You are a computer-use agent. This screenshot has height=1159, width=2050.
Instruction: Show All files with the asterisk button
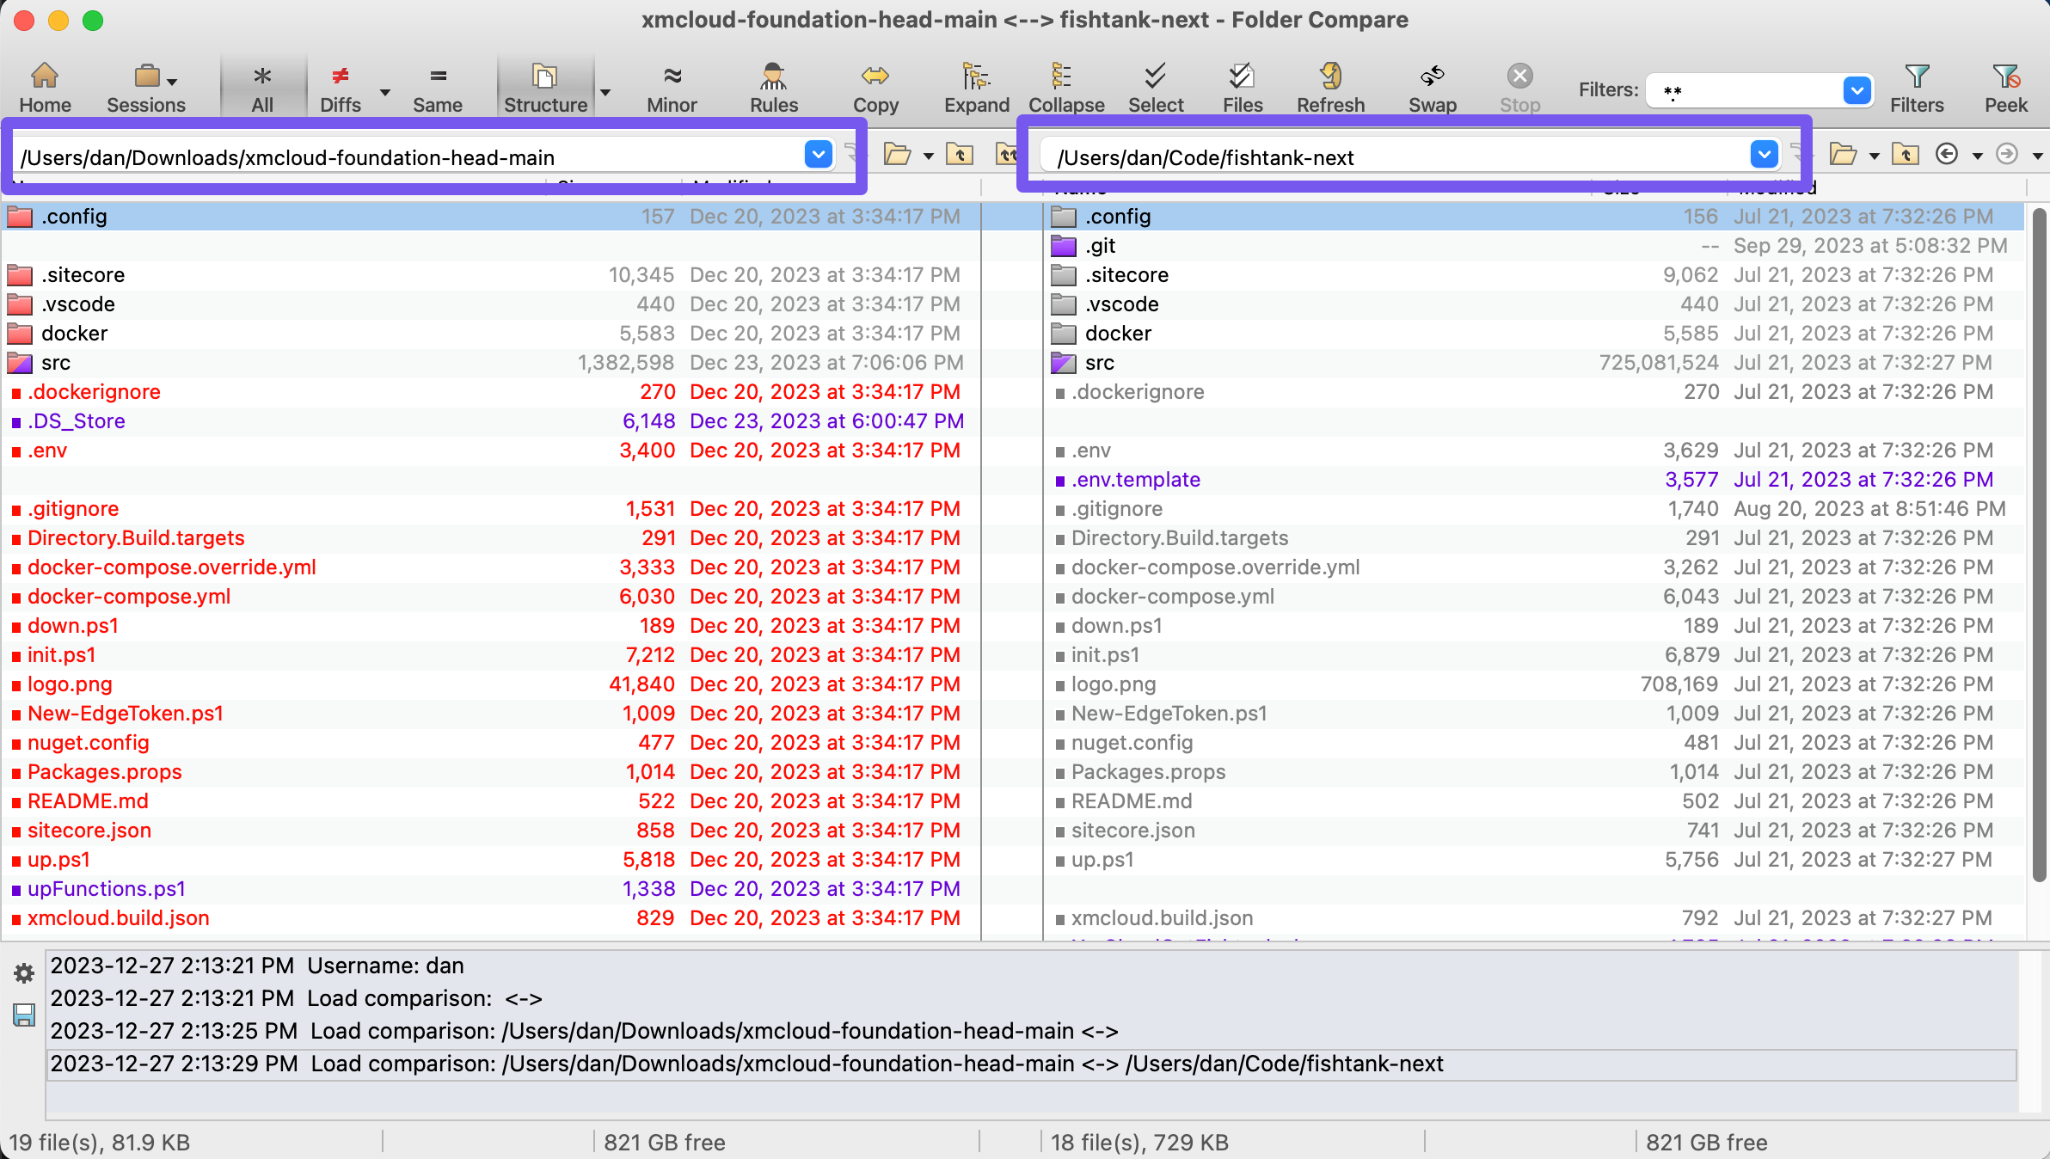[262, 88]
